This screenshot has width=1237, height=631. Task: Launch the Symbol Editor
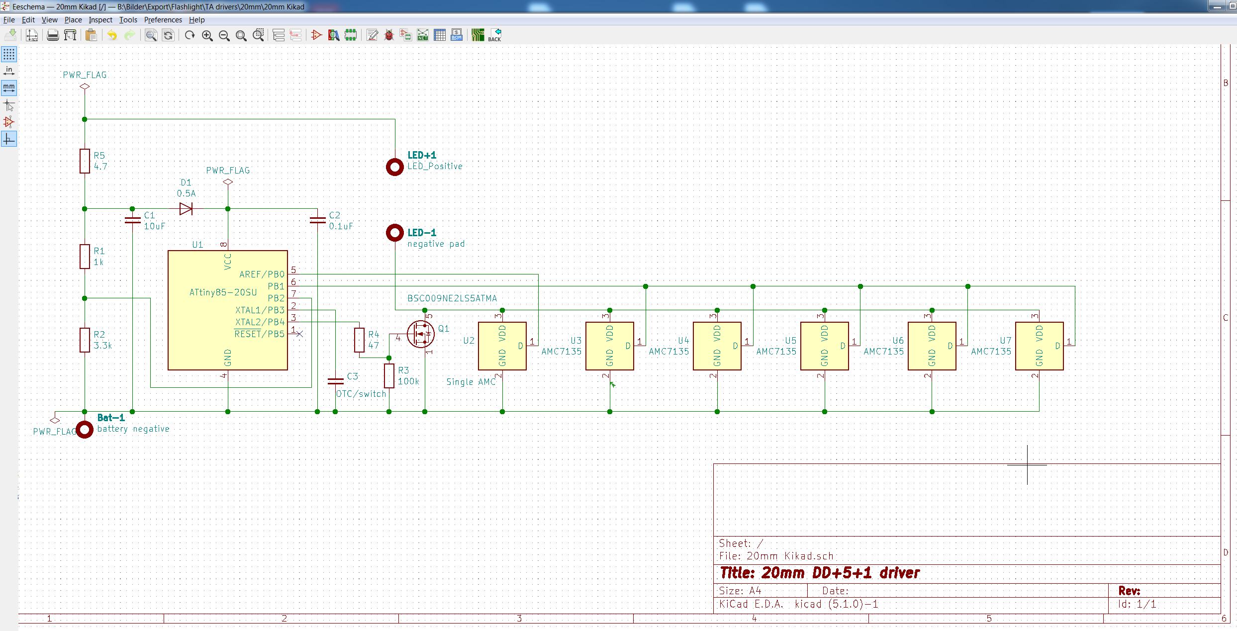pyautogui.click(x=316, y=35)
